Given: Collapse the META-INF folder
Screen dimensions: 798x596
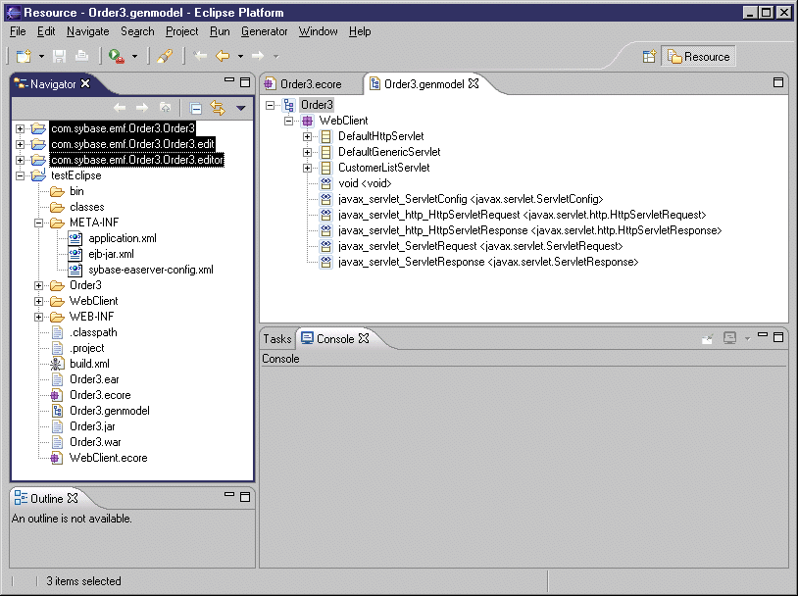Looking at the screenshot, I should coord(39,223).
